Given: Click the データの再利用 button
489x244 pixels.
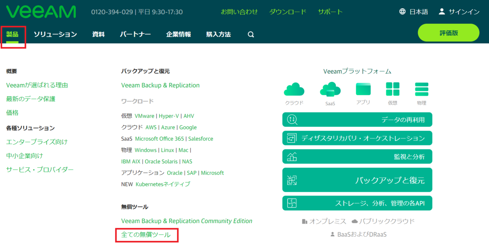Looking at the screenshot, I should click(357, 120).
